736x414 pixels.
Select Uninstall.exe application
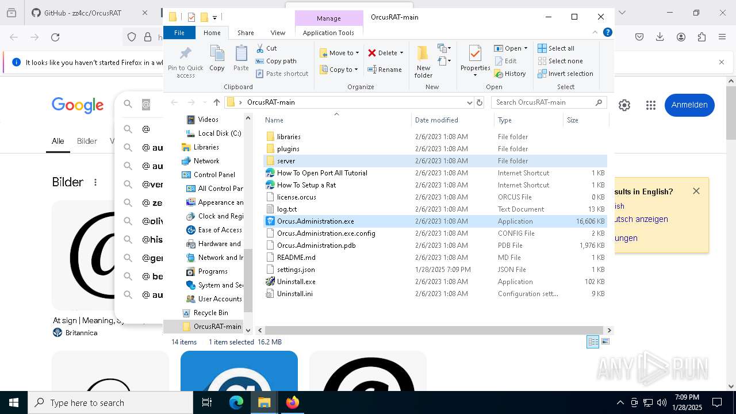296,282
